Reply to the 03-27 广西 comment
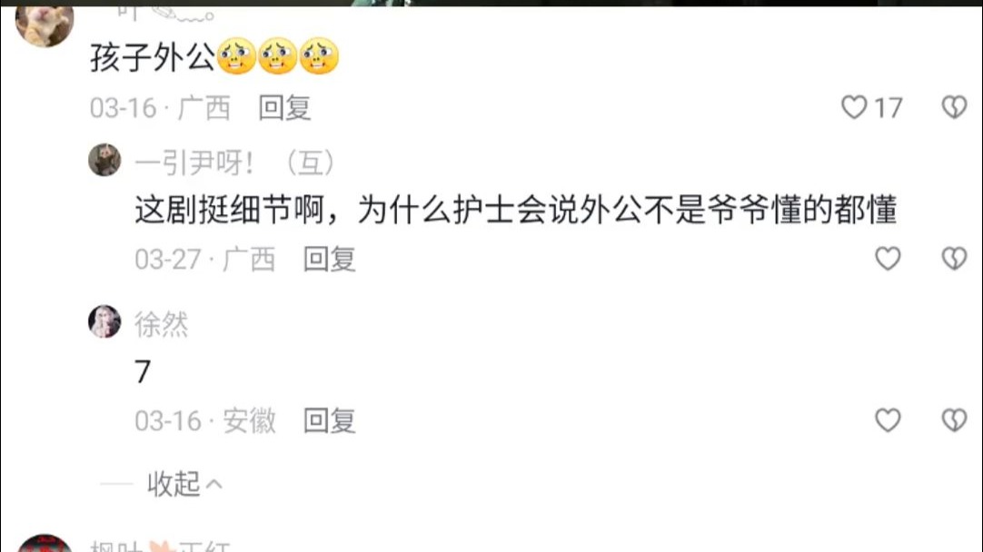This screenshot has height=552, width=983. (330, 259)
